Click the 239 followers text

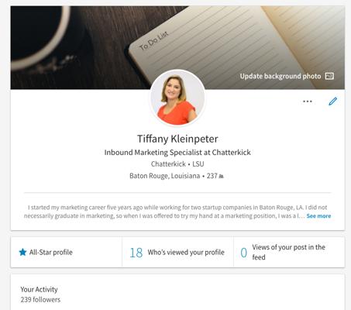(40, 300)
